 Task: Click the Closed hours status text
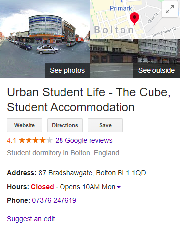(x=42, y=187)
